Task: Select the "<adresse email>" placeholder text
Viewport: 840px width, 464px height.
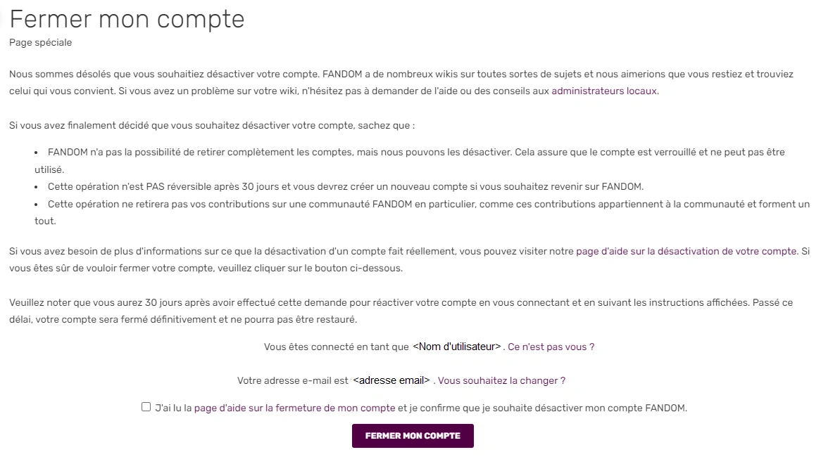Action: (x=391, y=380)
